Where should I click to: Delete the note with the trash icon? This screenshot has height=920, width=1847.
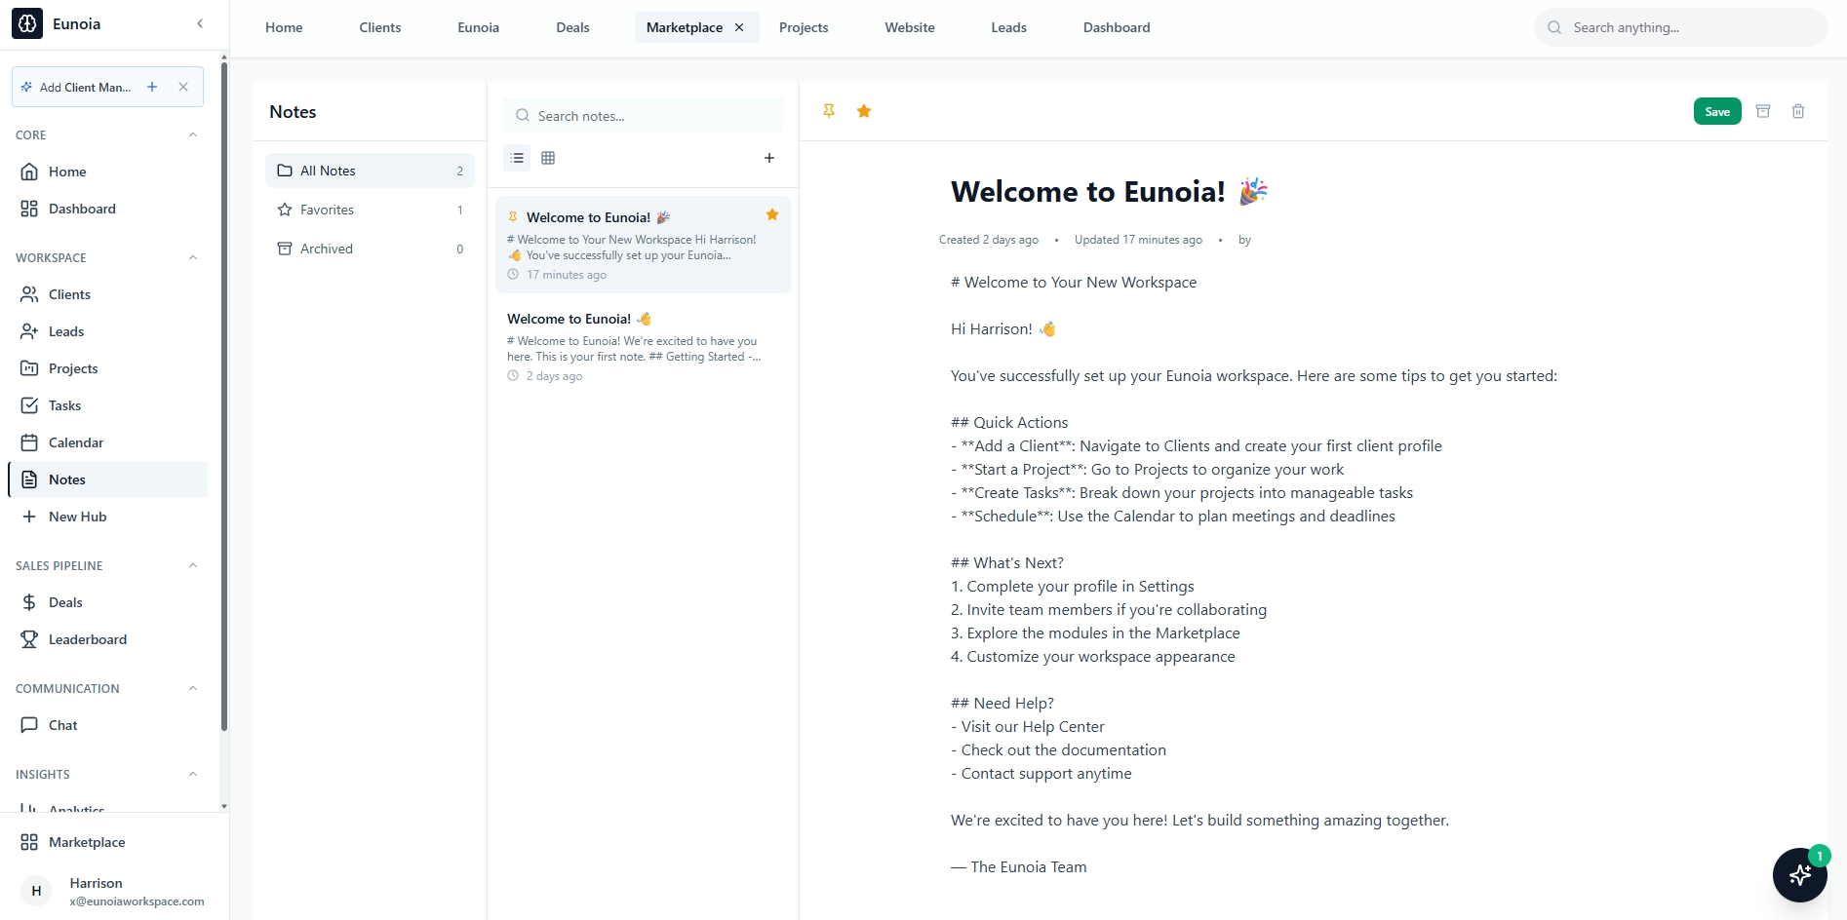(1798, 111)
